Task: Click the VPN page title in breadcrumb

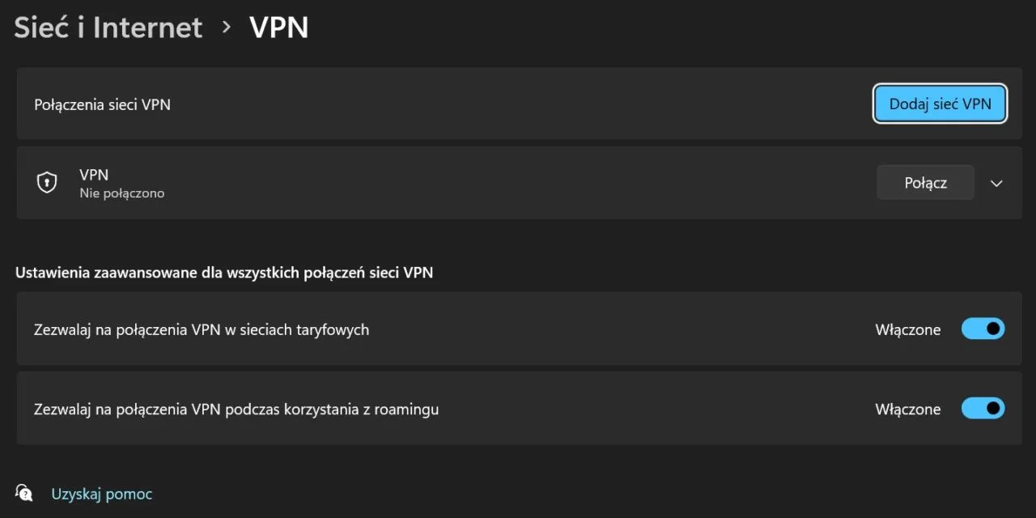Action: pos(278,28)
